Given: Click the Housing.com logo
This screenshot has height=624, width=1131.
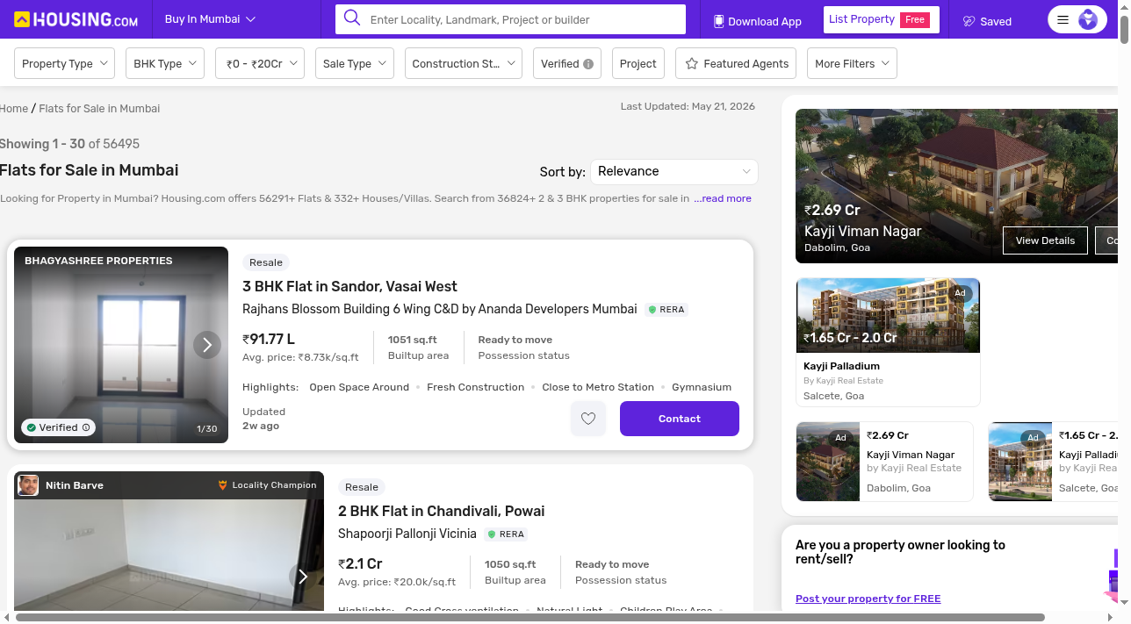Looking at the screenshot, I should (76, 19).
